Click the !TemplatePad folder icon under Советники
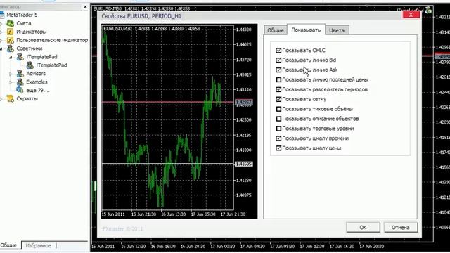The image size is (450, 253). 20,57
